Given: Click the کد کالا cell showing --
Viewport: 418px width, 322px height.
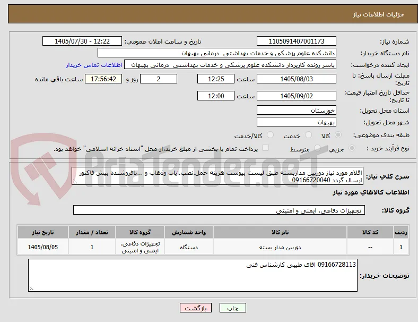Looking at the screenshot, I should click(x=370, y=247).
